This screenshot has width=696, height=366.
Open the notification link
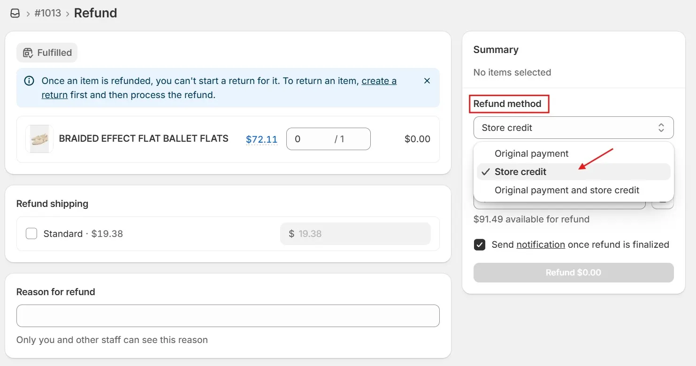541,244
